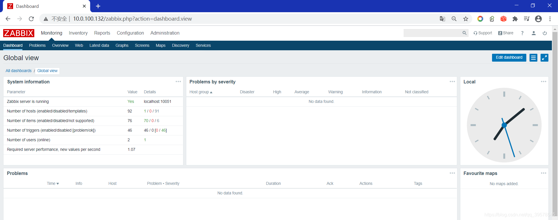
Task: Follow the All dashboards breadcrumb link
Action: 19,71
